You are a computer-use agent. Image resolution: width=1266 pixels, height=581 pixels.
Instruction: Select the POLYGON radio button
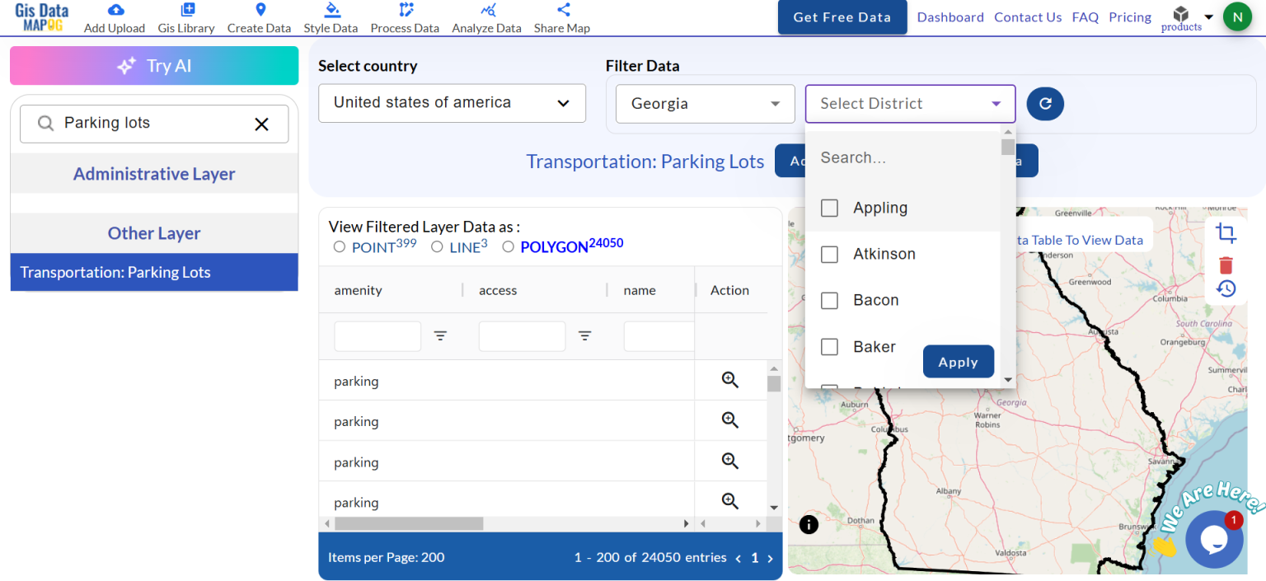point(508,245)
